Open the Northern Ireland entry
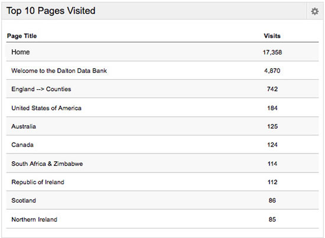Screen dimensions: 325x238 pos(34,219)
